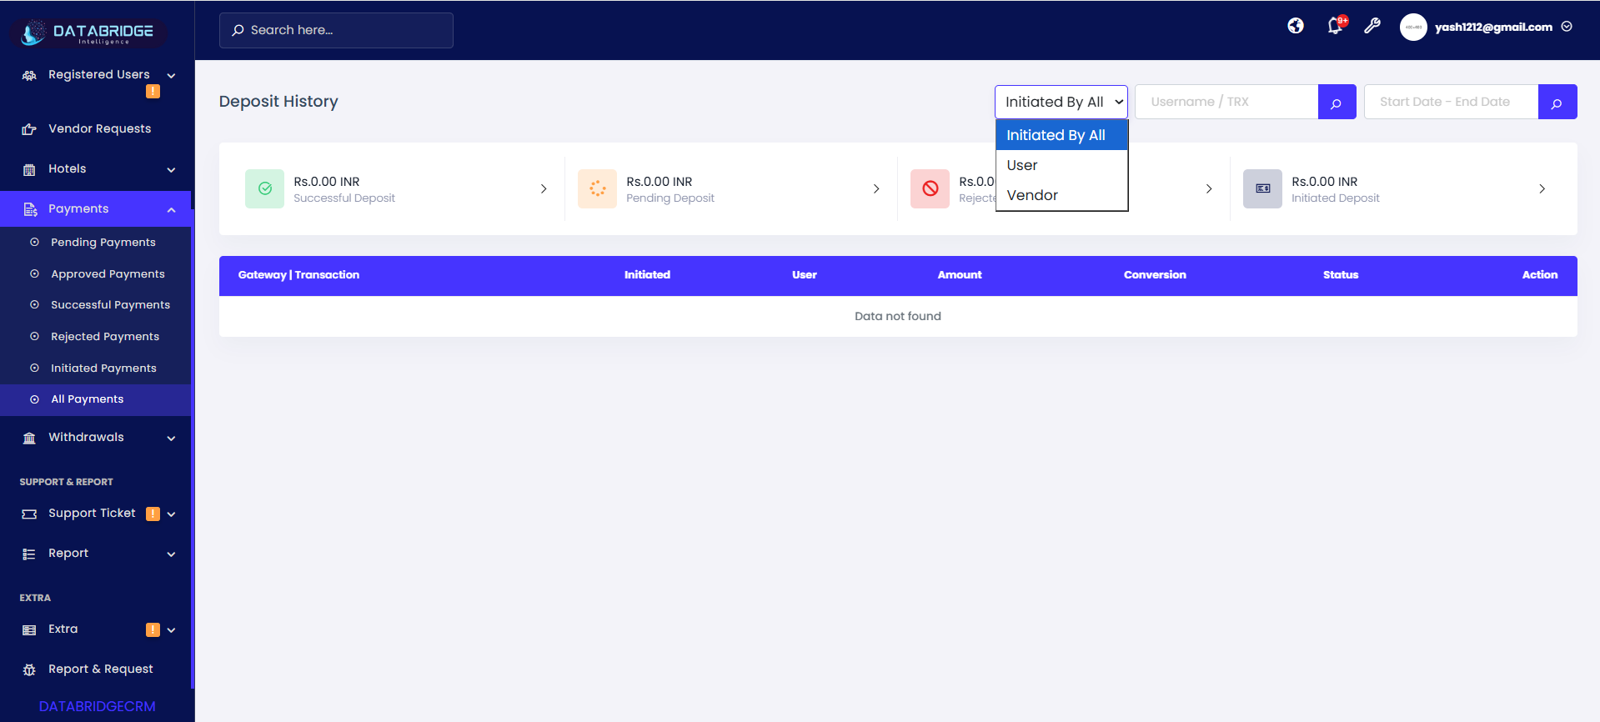The width and height of the screenshot is (1600, 722).
Task: Expand the Report menu chevron
Action: 171,554
